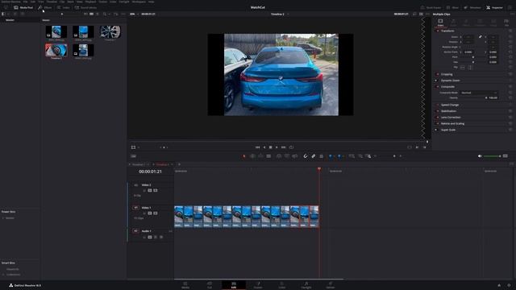
Task: Add a blue flag to the clip
Action: pyautogui.click(x=330, y=156)
